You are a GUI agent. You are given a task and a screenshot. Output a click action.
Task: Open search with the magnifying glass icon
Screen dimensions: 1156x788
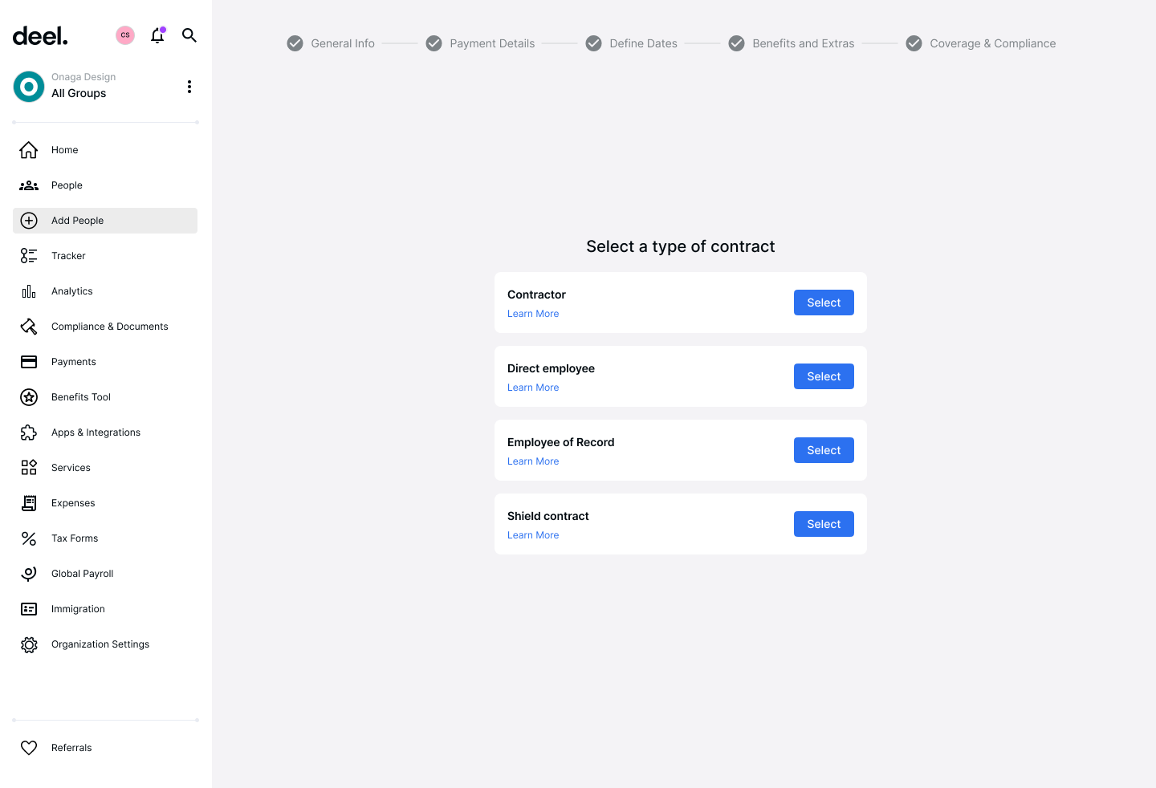[x=189, y=35]
